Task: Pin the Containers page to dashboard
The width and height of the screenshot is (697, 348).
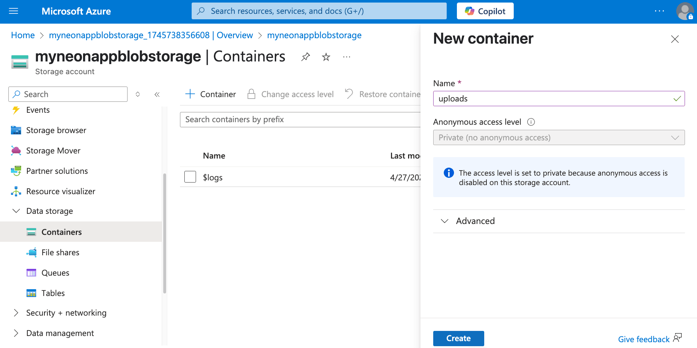Action: [305, 57]
